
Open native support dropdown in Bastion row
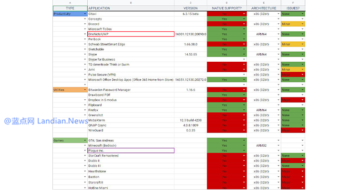pyautogui.click(x=244, y=177)
